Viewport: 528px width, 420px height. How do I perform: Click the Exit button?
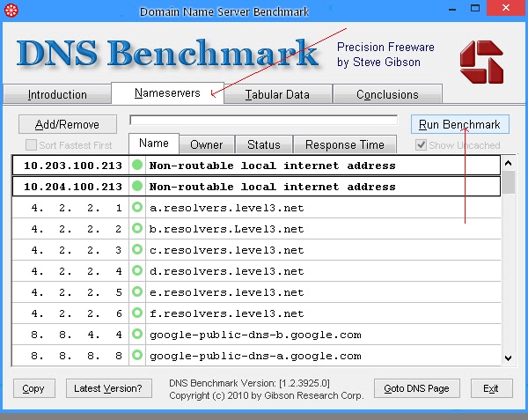[491, 388]
